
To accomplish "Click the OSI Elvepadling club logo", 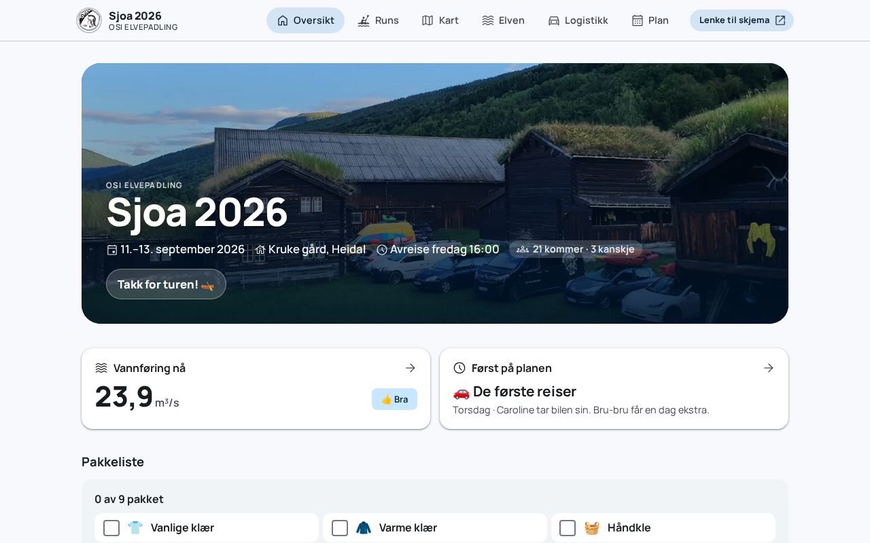I will pos(89,20).
